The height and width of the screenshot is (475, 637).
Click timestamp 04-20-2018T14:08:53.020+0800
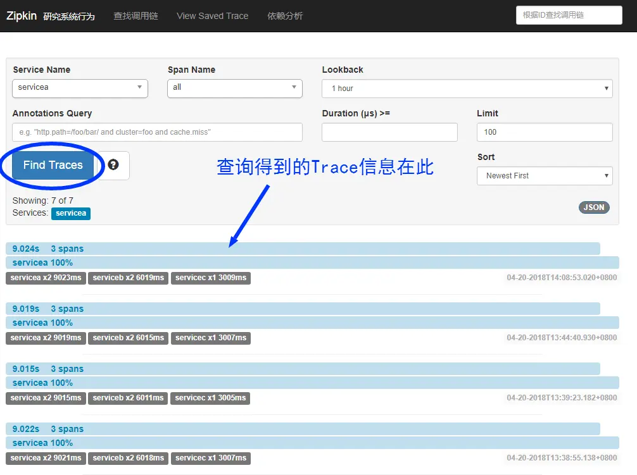[562, 278]
